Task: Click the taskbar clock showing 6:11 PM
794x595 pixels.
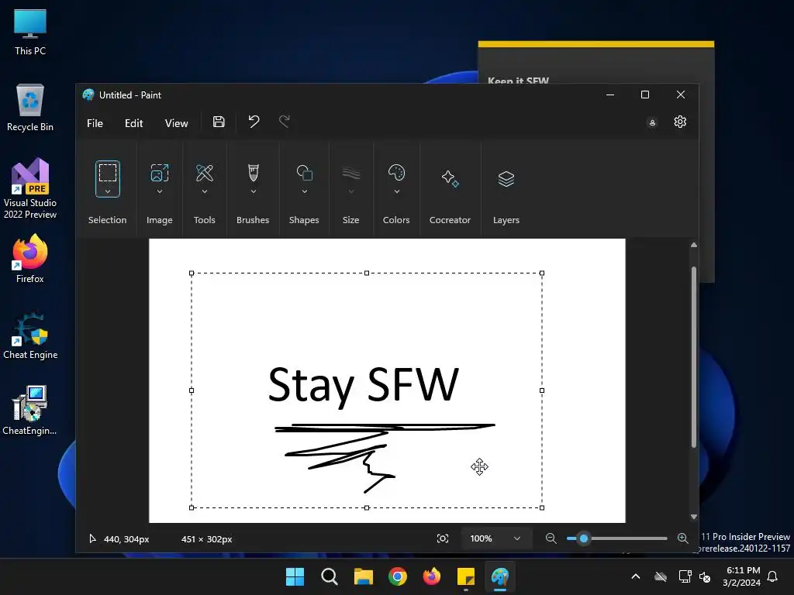Action: pos(742,576)
